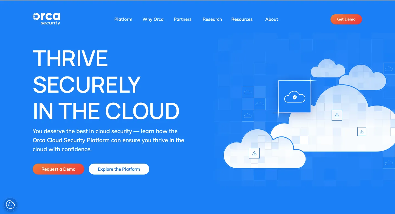The image size is (395, 214).
Task: Click the text about Orca Cloud Security Platform
Action: click(108, 140)
